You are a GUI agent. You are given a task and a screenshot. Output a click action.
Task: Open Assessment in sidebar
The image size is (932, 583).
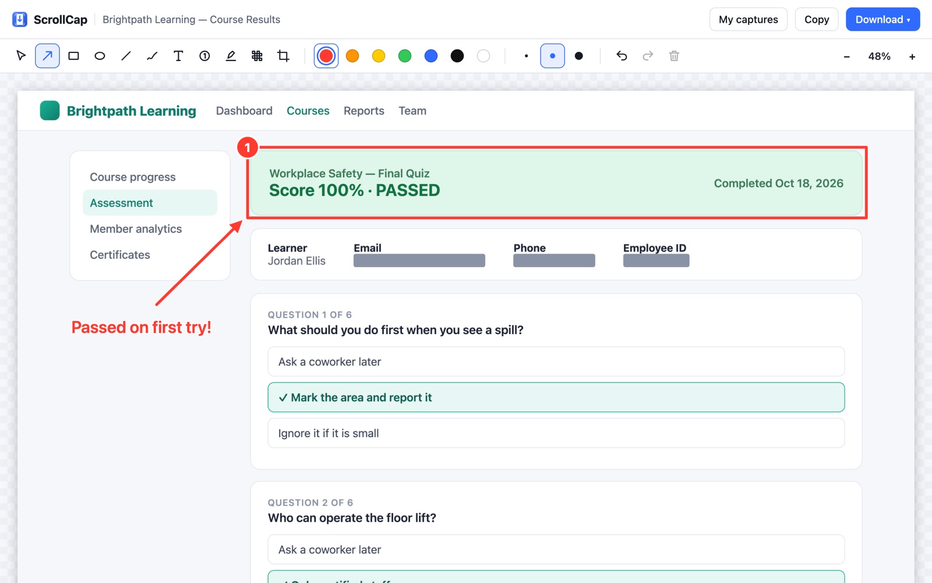(150, 203)
